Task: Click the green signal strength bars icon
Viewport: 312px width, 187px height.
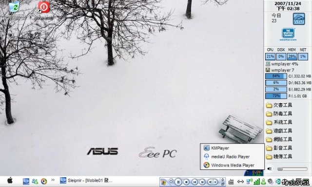Action: [x=257, y=182]
